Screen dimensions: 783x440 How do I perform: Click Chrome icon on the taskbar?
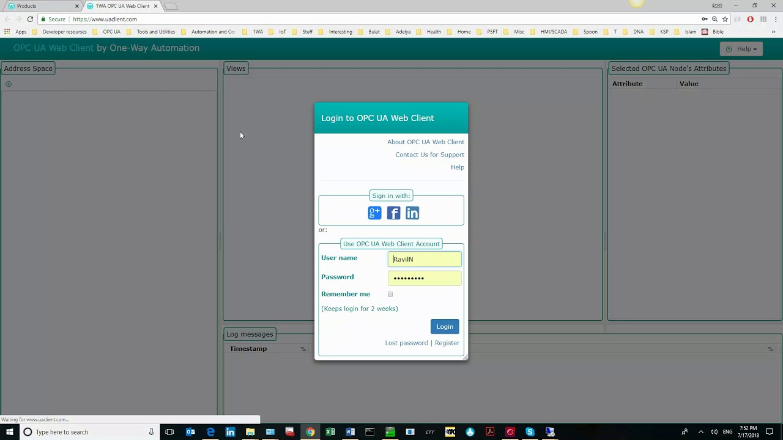tap(310, 432)
